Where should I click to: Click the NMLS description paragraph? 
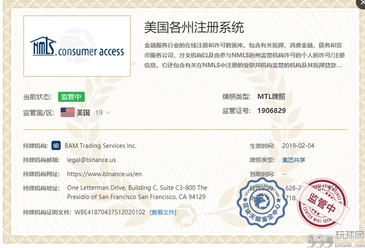point(244,56)
